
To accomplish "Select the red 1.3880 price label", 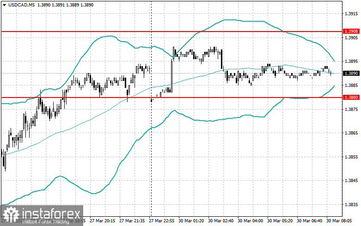I will click(351, 98).
